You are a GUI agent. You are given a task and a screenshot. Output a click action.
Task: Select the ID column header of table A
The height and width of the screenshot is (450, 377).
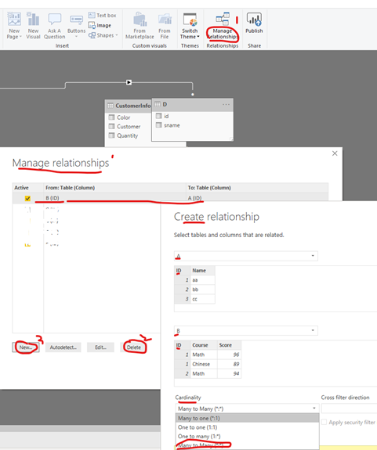182,270
